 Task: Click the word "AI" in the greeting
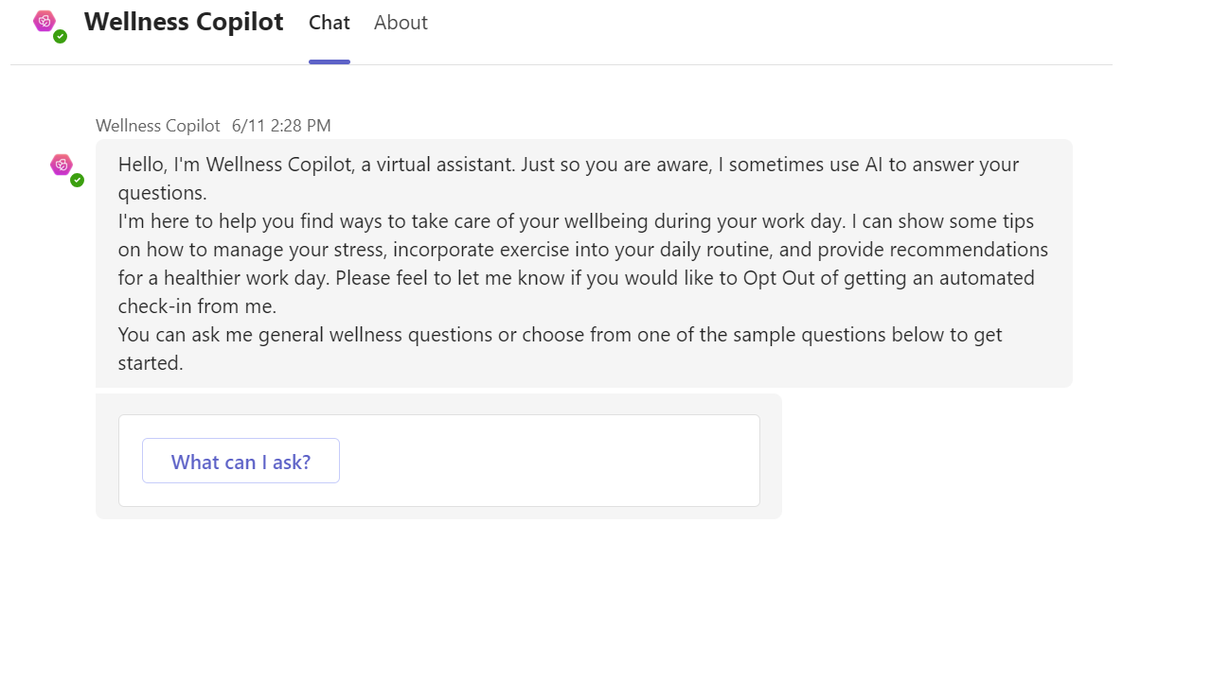(874, 165)
